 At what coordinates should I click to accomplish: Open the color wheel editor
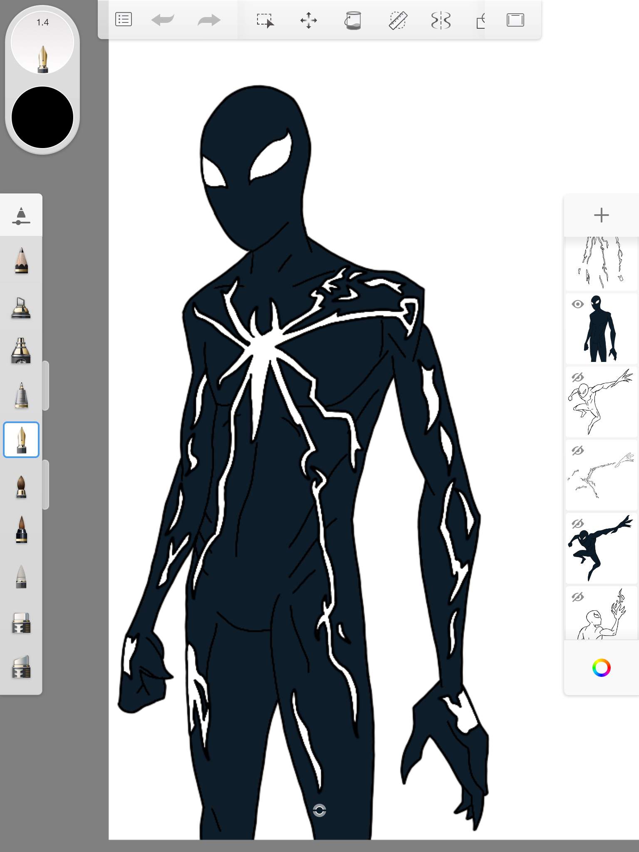click(602, 668)
